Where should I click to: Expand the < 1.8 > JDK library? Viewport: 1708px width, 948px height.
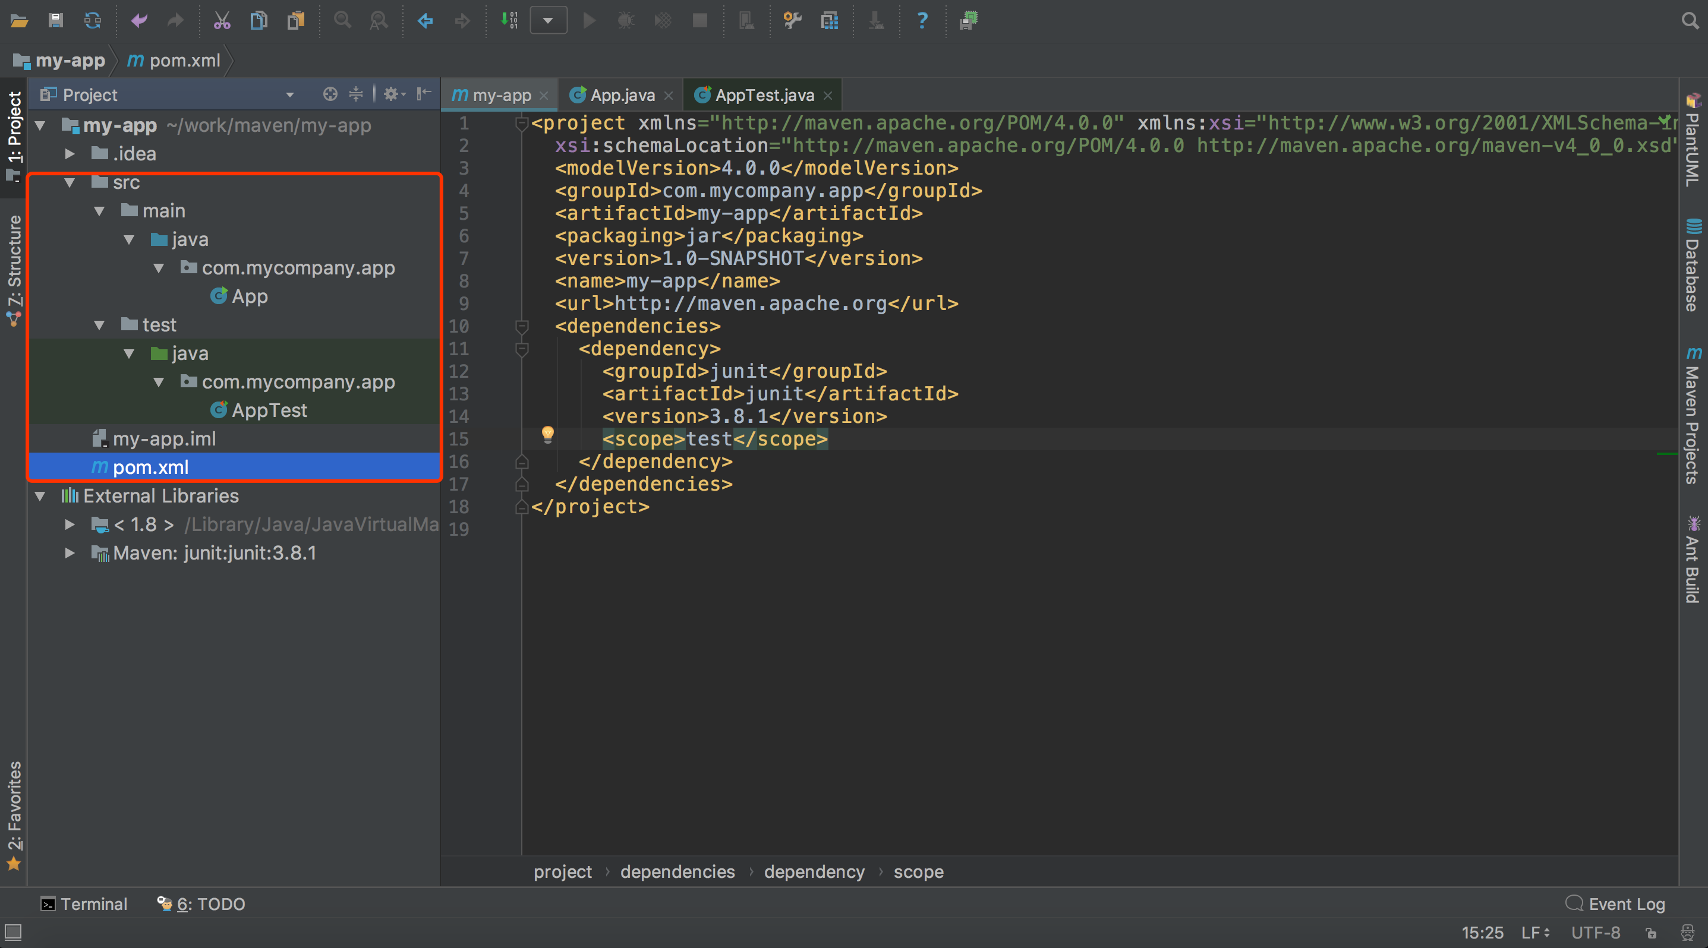[70, 524]
